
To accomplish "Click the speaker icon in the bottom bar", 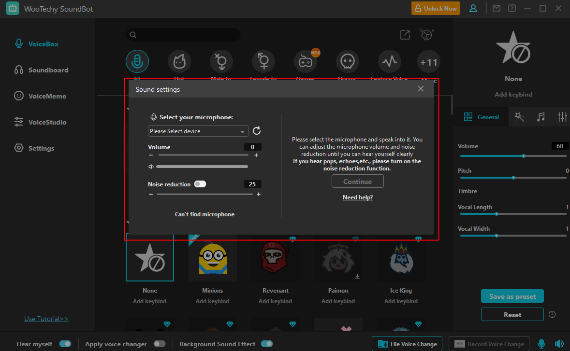I will coord(560,344).
